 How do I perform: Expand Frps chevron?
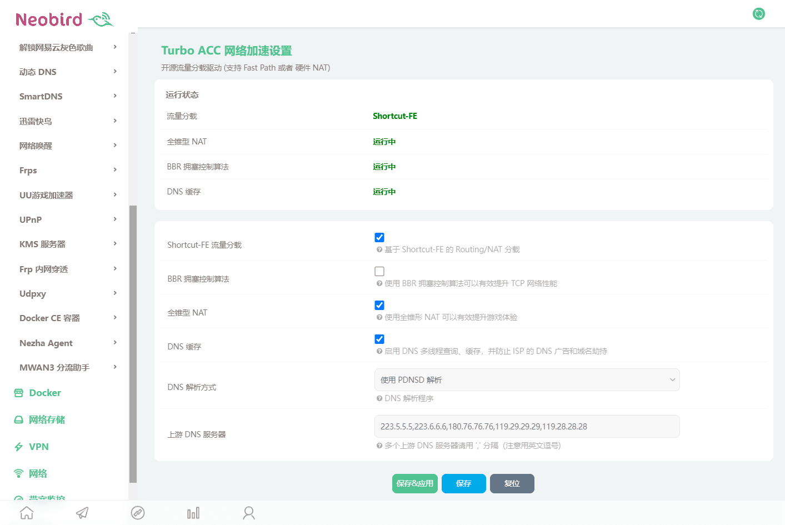[x=115, y=169]
